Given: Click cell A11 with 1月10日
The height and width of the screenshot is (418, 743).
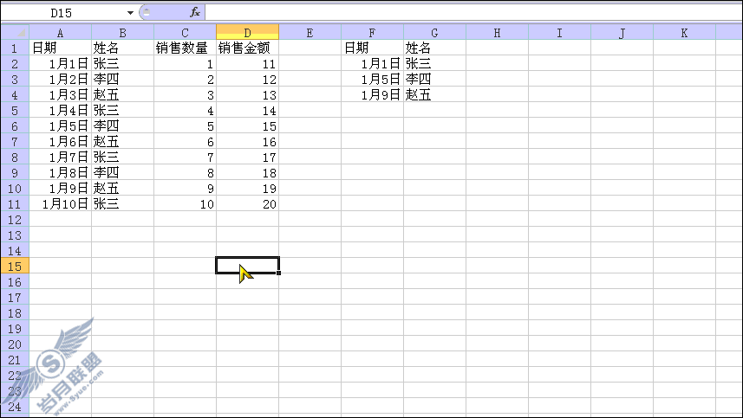Looking at the screenshot, I should (60, 203).
